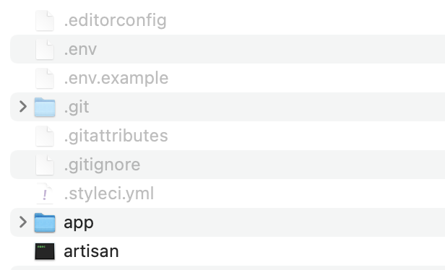Select the .git folder name
This screenshot has height=270, width=445.
[77, 107]
